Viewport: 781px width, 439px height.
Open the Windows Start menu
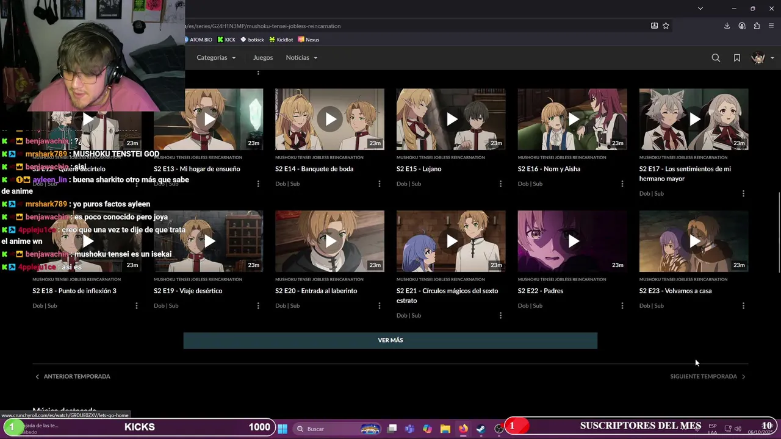pos(283,429)
